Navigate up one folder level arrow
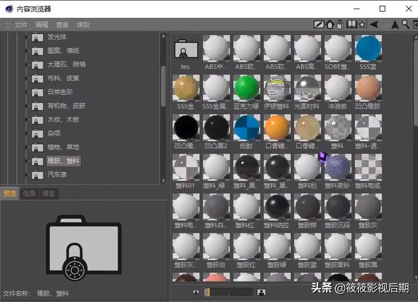 coord(395,25)
